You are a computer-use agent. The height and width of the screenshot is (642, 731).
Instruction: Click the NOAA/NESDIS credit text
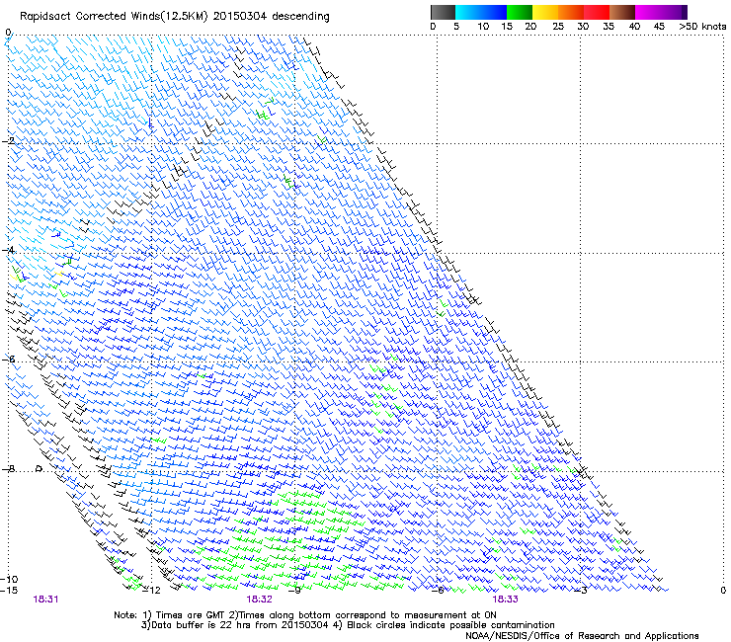tap(582, 636)
